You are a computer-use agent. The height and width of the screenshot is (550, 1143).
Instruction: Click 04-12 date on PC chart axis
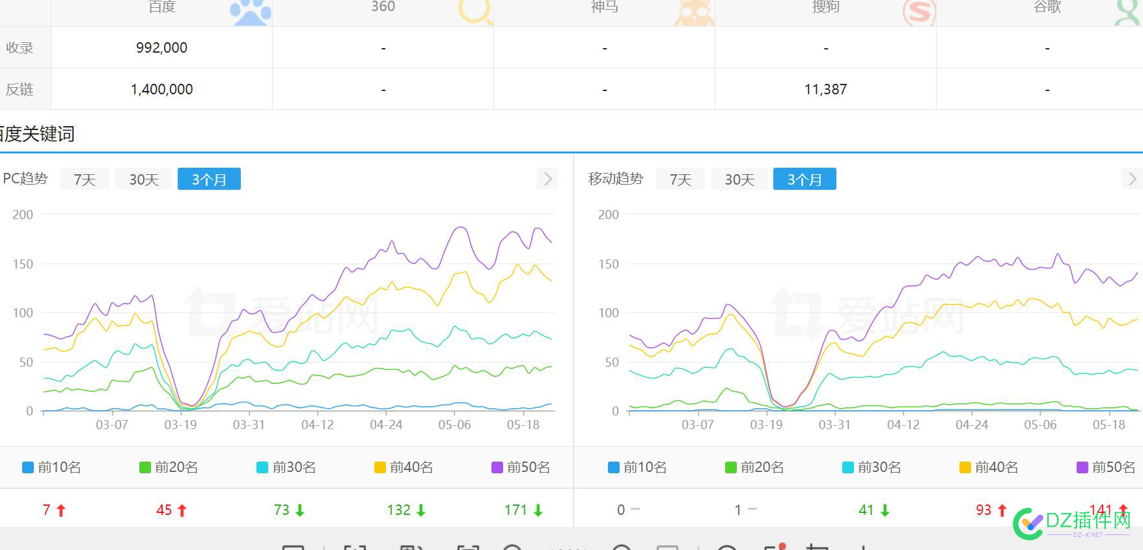pyautogui.click(x=318, y=425)
